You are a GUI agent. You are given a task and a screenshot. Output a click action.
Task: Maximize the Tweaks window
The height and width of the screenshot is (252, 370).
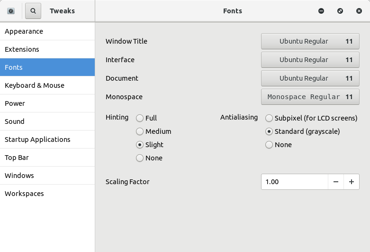(340, 11)
